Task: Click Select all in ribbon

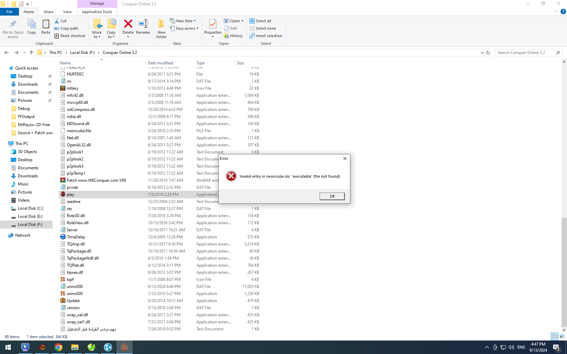Action: tap(260, 21)
